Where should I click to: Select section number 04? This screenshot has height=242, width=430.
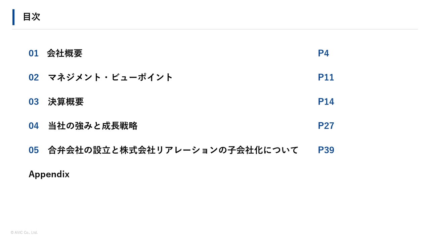[34, 126]
